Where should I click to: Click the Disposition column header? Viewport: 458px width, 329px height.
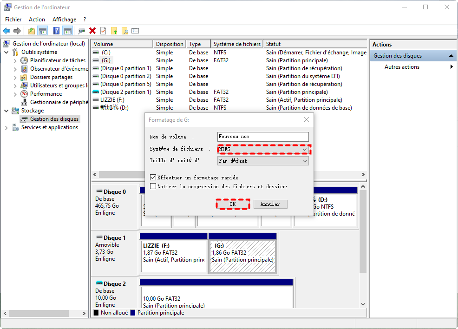tap(170, 44)
